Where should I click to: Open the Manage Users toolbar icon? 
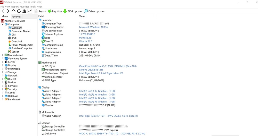pos(24,11)
